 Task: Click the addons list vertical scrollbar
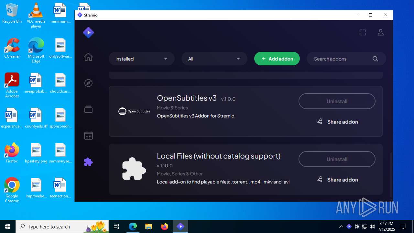[391, 175]
